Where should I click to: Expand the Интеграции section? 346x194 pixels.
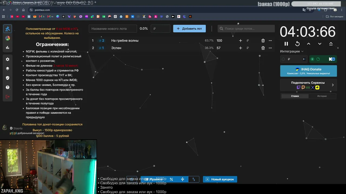point(292,51)
